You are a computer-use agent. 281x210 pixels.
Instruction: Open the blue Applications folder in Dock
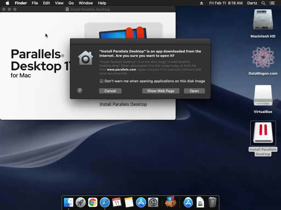188,202
